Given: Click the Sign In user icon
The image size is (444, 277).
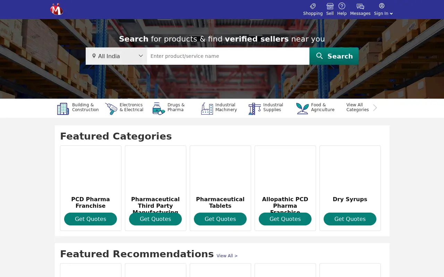Looking at the screenshot, I should (382, 6).
